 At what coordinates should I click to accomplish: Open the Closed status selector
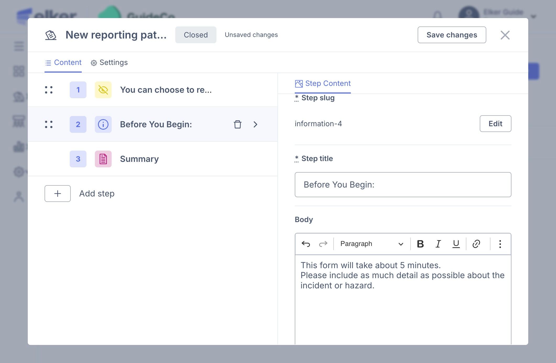pyautogui.click(x=196, y=35)
